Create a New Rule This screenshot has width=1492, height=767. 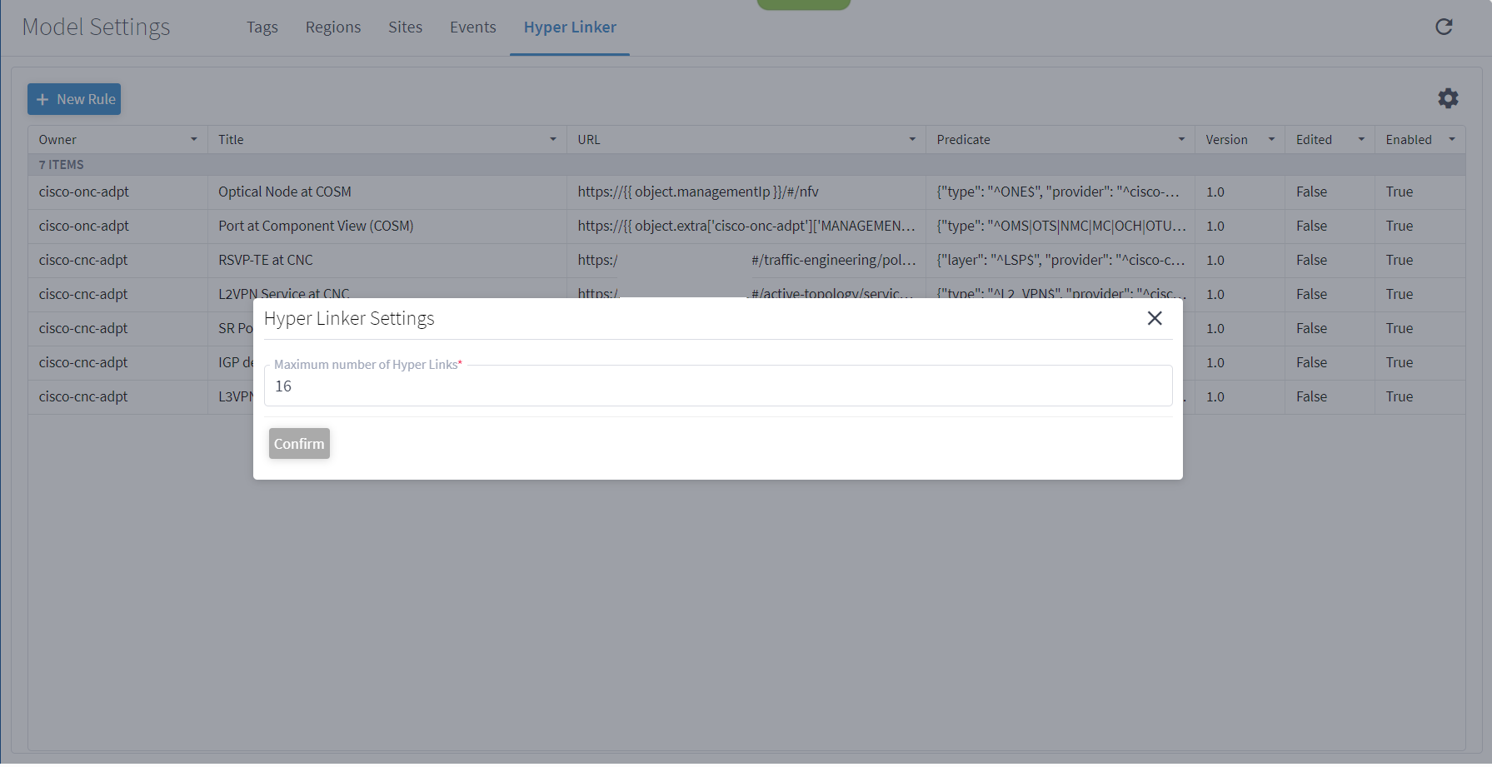pos(73,99)
